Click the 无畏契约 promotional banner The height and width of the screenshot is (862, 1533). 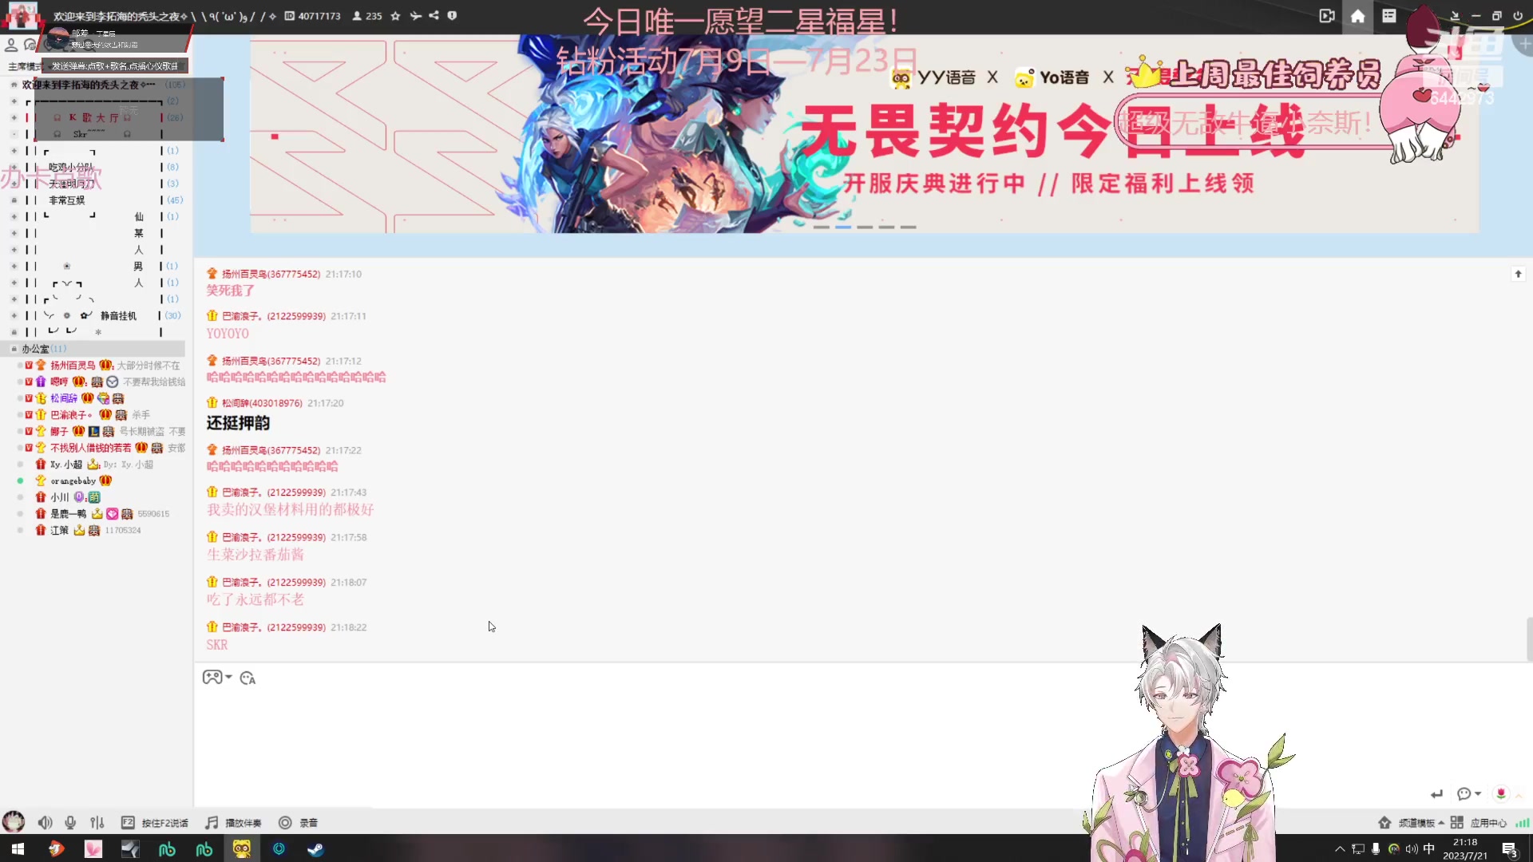[864, 133]
